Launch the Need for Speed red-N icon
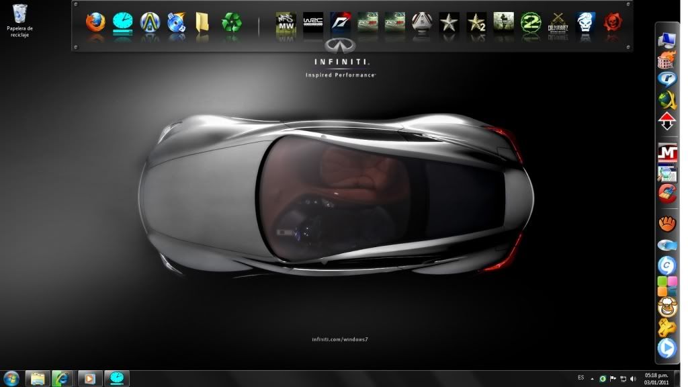 point(341,22)
